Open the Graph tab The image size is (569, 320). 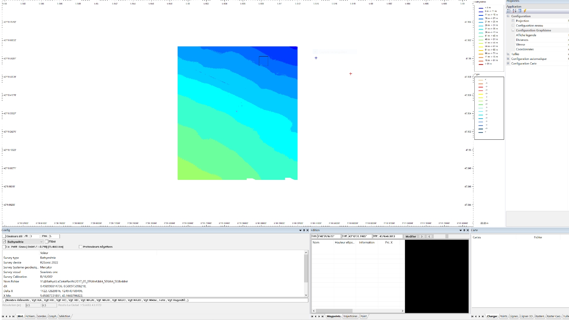click(52, 316)
